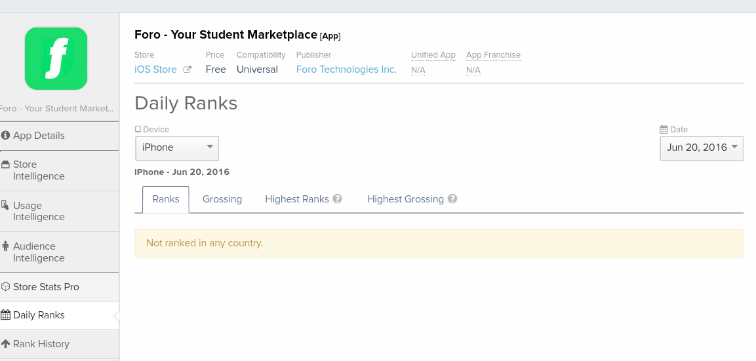Open the Highest Grossing tab

(x=405, y=199)
